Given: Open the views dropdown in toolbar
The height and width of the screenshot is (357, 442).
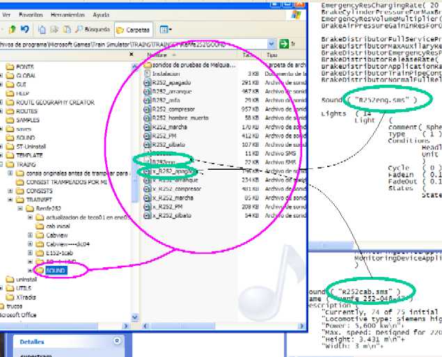Looking at the screenshot, I should (x=166, y=30).
